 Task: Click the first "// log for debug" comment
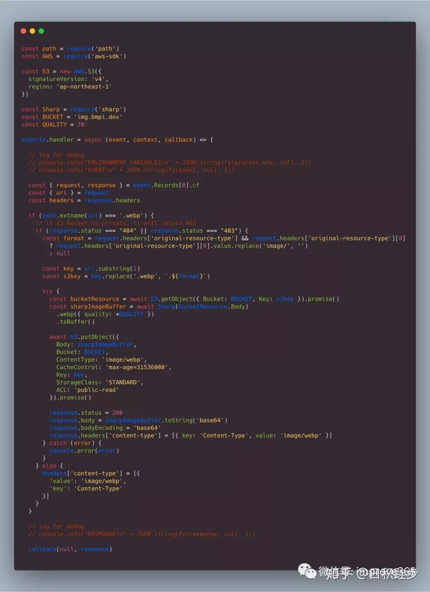pyautogui.click(x=56, y=155)
